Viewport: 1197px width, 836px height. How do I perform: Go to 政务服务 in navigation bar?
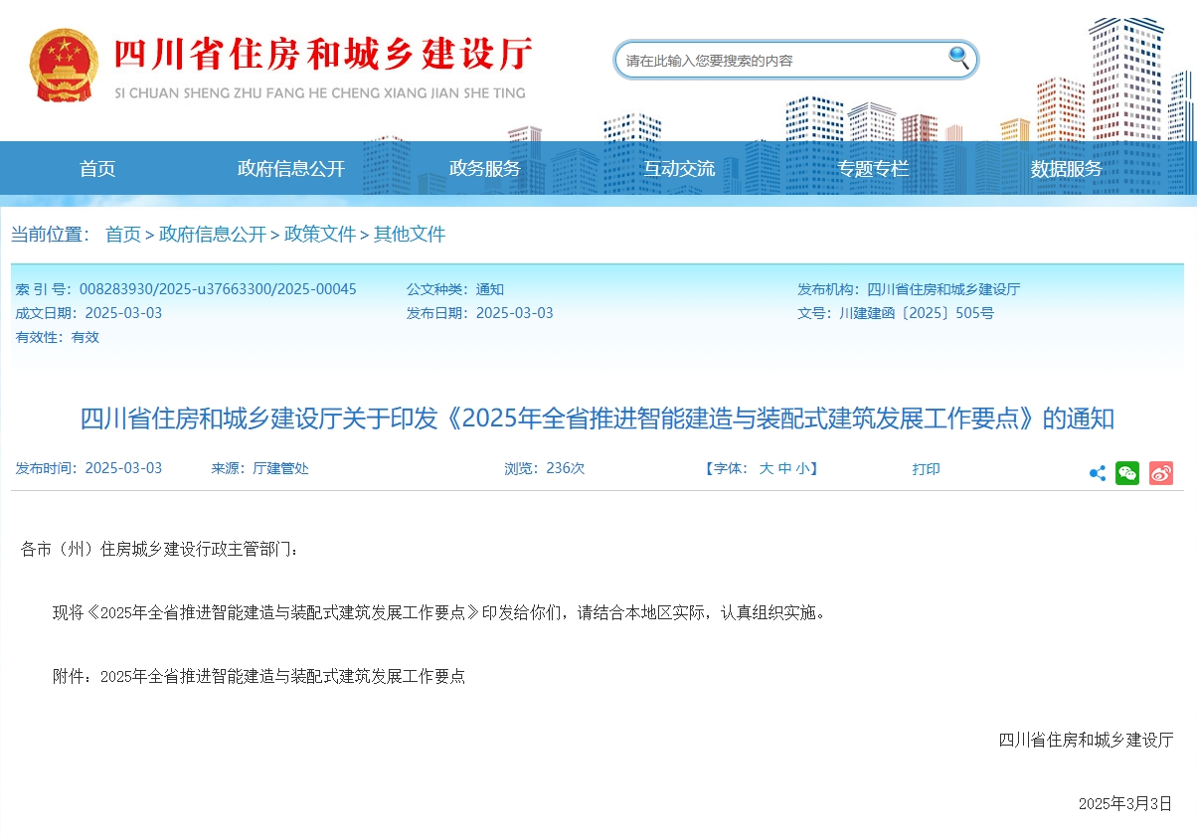485,169
